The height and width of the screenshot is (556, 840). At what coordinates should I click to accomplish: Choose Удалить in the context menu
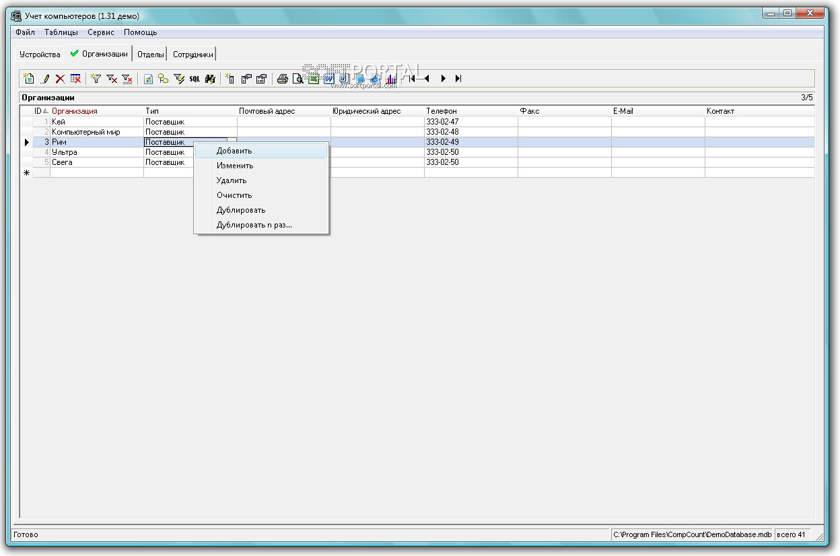pyautogui.click(x=261, y=180)
